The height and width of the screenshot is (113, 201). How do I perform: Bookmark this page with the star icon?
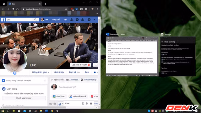tap(66, 9)
